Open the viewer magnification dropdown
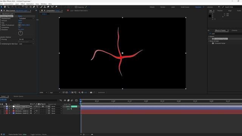Screen dimensions: 242x136 (x=43, y=93)
